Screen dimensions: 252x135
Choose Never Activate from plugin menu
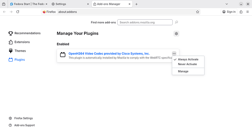(x=188, y=64)
